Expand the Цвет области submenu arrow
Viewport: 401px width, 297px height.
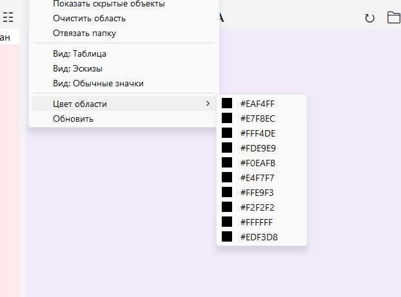[x=208, y=104]
